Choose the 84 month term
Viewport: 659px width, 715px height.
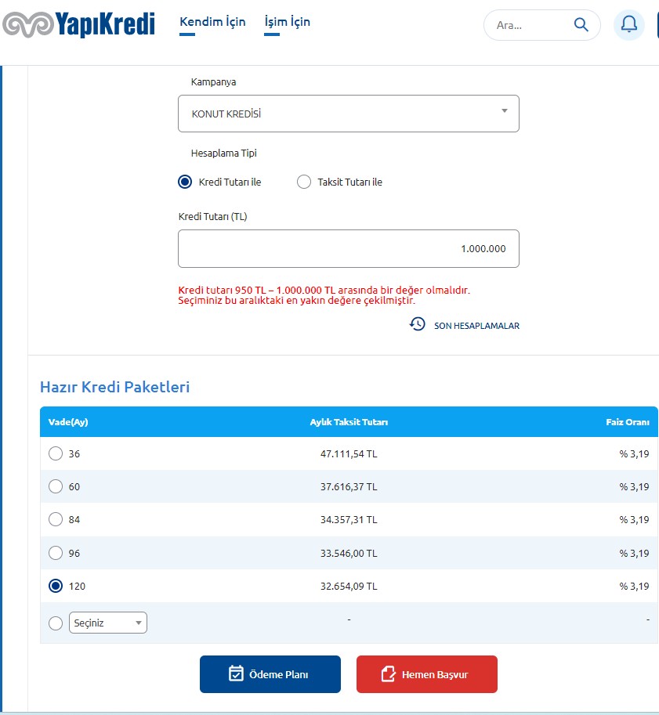pyautogui.click(x=56, y=519)
